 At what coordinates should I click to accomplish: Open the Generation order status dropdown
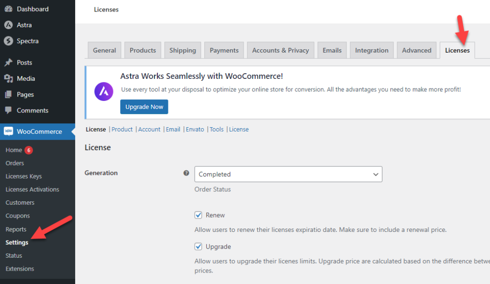point(288,174)
